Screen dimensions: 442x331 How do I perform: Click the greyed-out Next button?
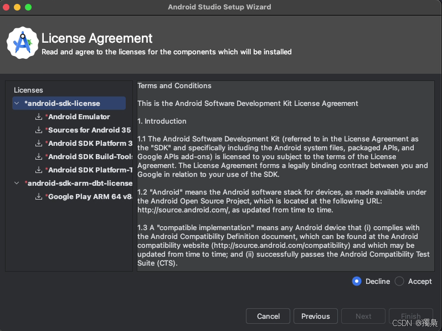(x=363, y=316)
